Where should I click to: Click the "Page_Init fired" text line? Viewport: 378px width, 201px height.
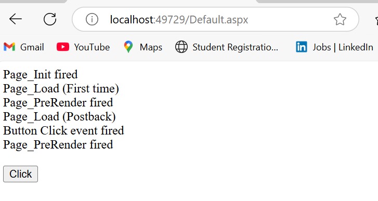40,75
